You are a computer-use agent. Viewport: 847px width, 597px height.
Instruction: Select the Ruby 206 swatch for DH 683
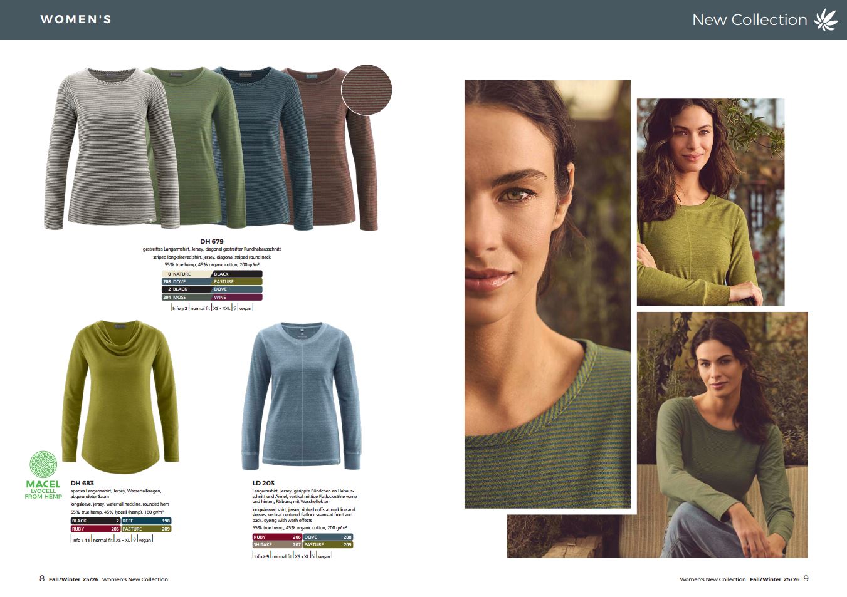95,529
